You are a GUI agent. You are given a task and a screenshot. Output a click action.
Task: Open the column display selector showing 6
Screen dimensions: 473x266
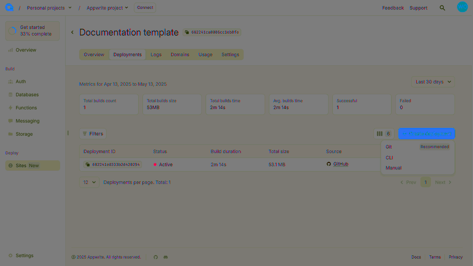[384, 133]
